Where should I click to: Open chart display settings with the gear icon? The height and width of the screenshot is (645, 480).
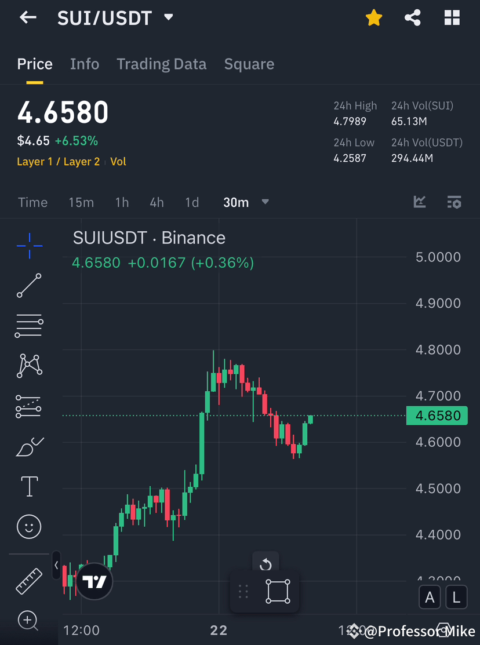point(454,202)
